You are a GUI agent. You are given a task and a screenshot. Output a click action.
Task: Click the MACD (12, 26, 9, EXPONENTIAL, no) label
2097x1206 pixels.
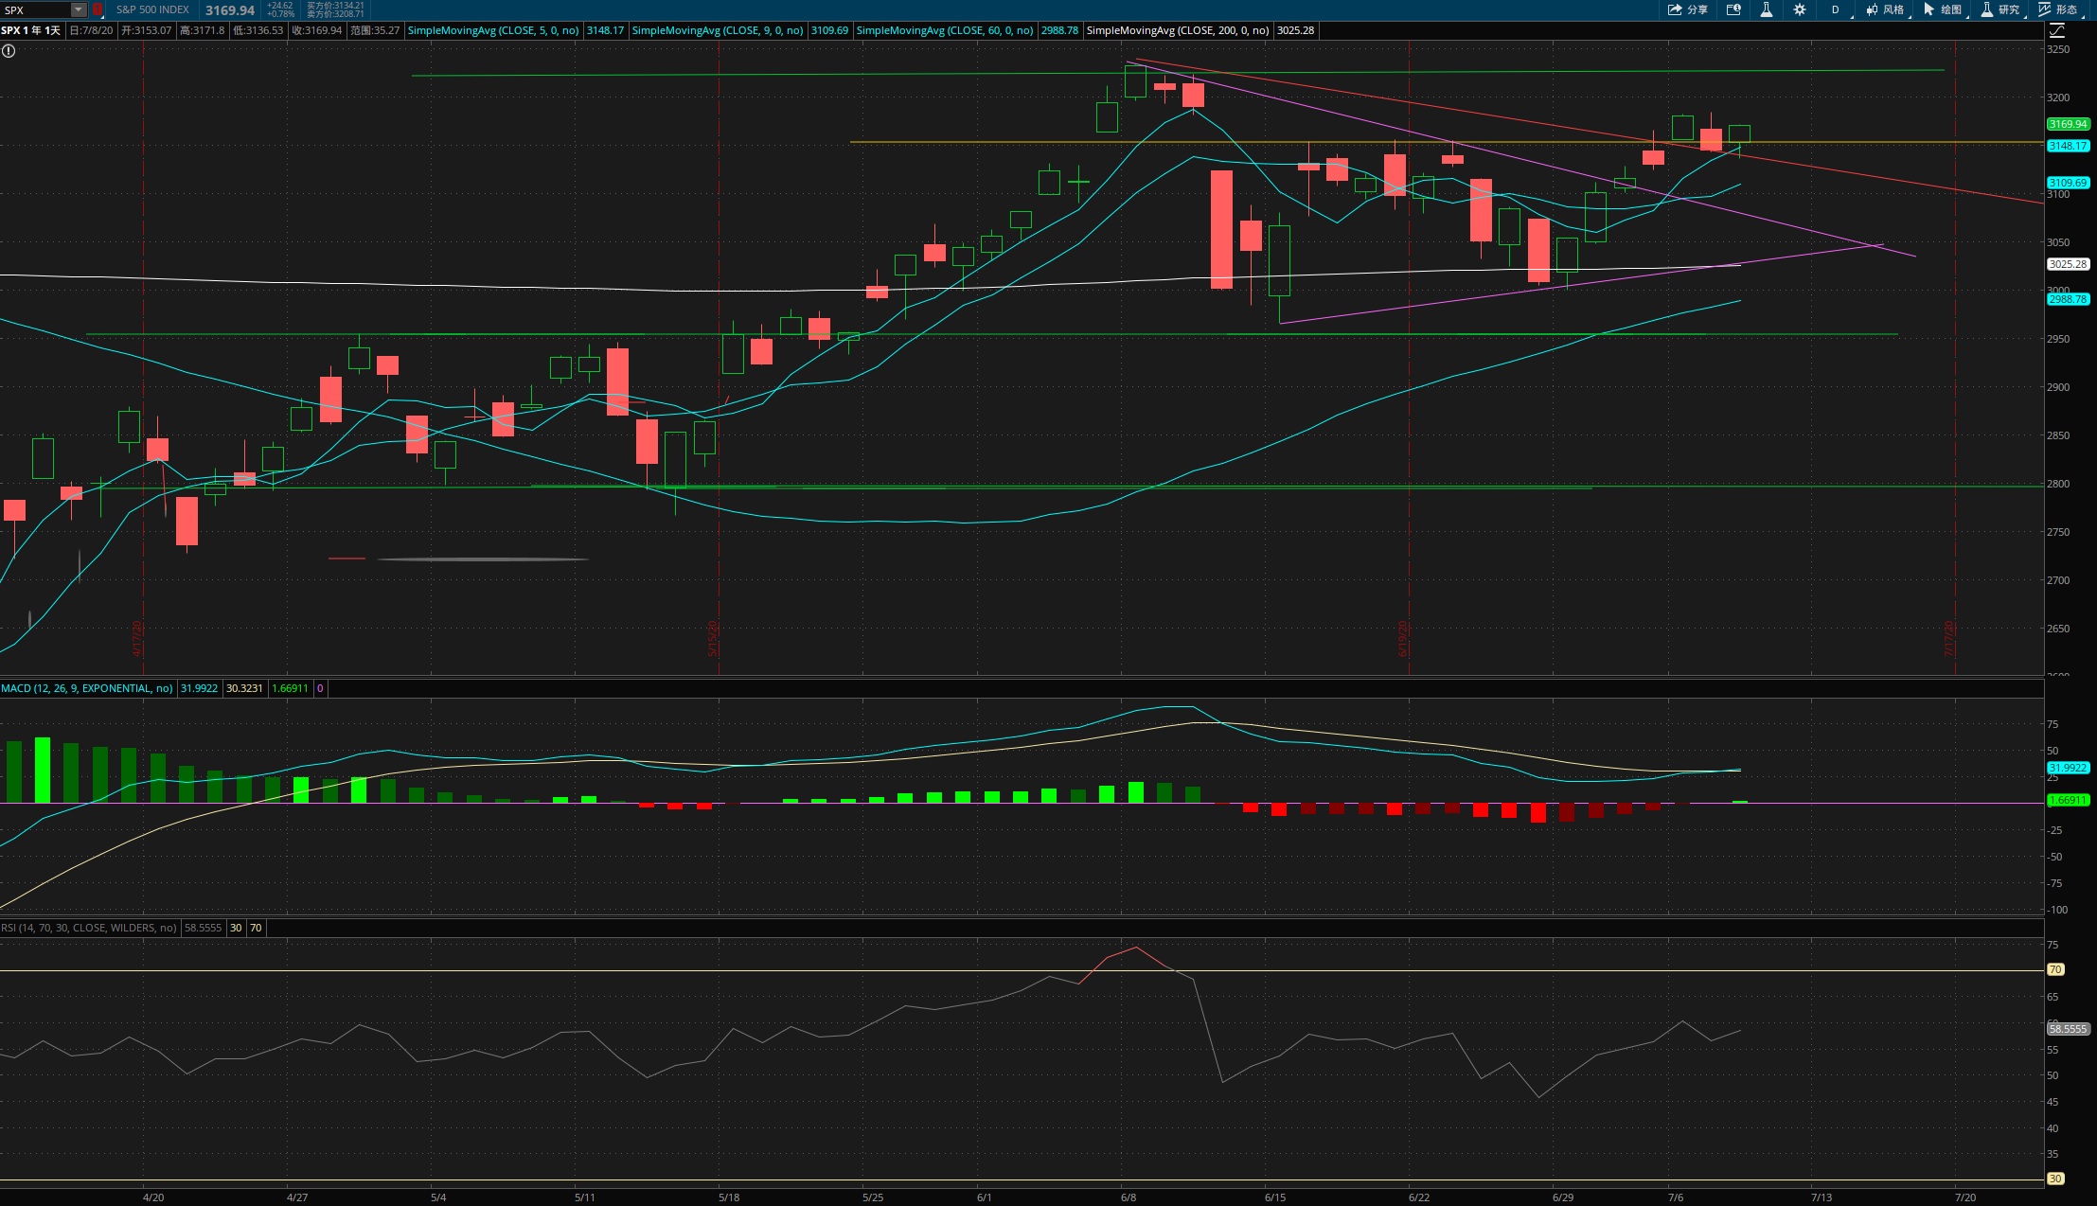pyautogui.click(x=87, y=688)
